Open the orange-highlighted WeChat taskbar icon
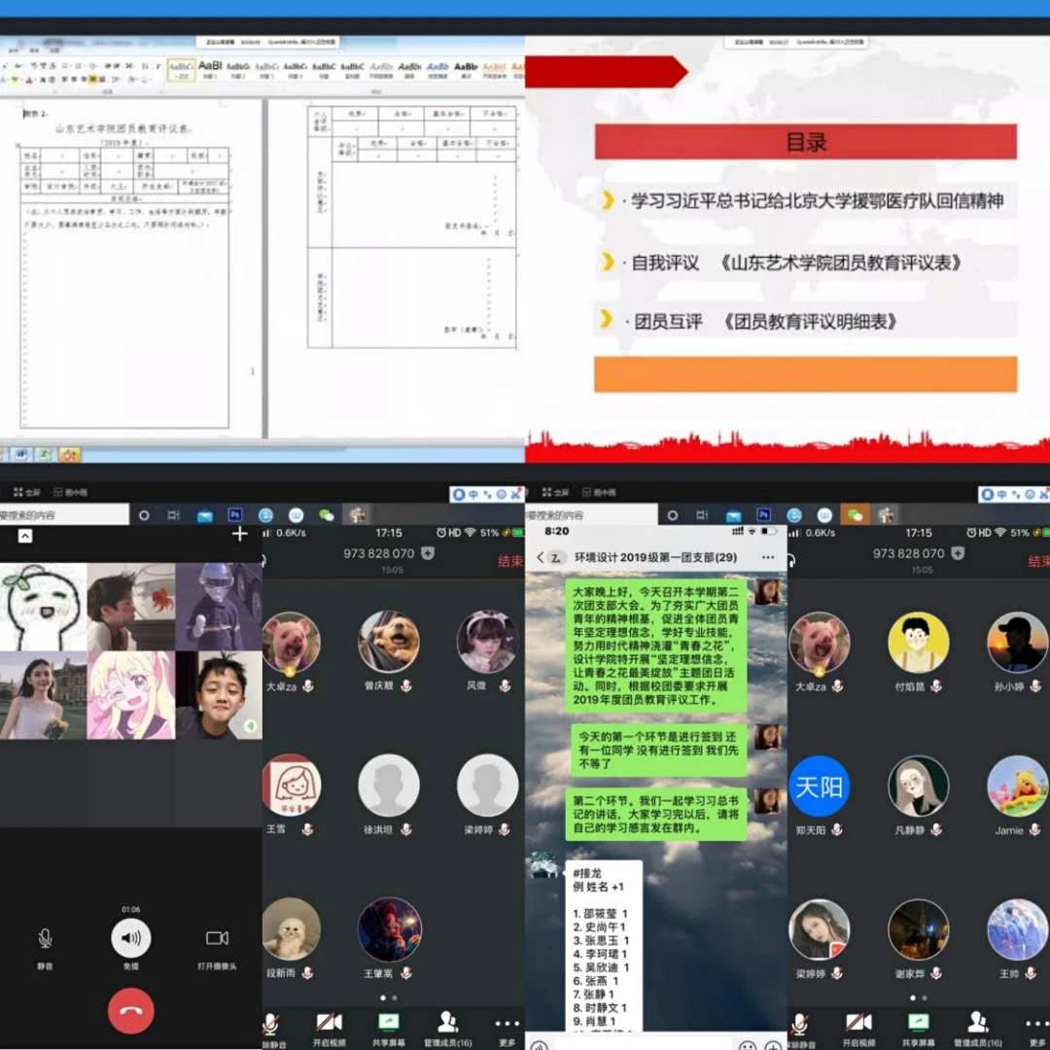1050x1050 pixels. click(856, 514)
